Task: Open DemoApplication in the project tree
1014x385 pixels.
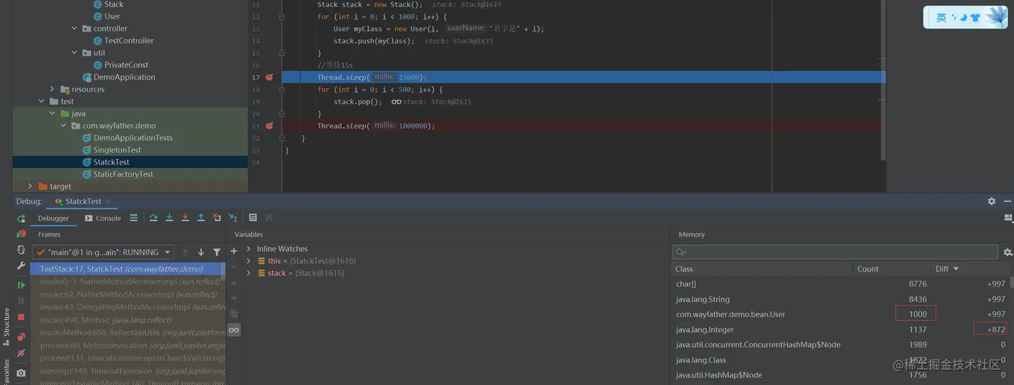Action: pyautogui.click(x=124, y=77)
